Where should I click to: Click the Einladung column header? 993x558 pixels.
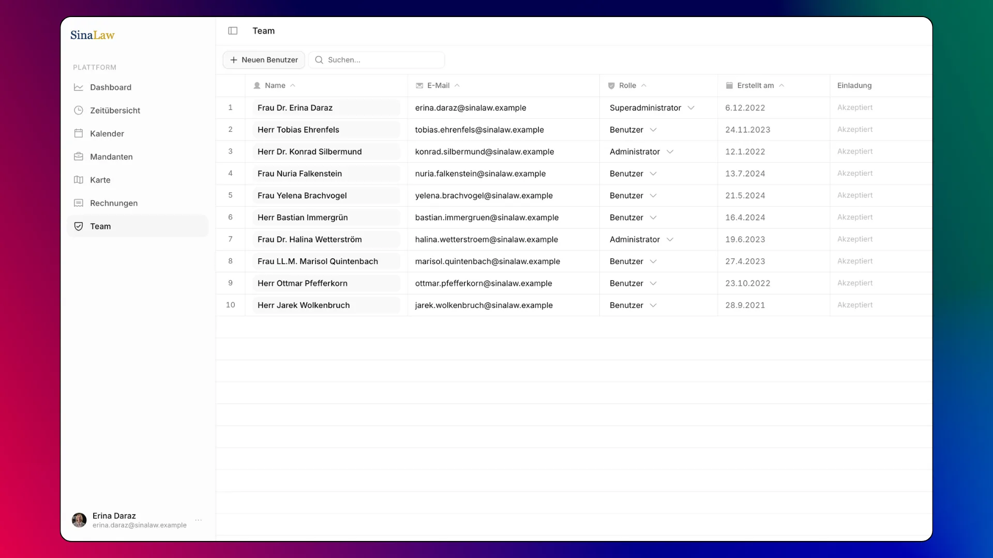854,86
